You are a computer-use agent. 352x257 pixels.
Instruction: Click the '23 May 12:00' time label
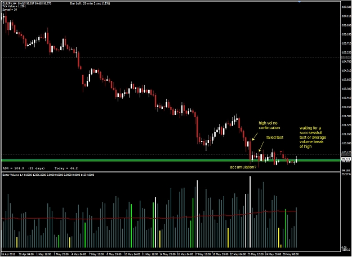(255, 254)
